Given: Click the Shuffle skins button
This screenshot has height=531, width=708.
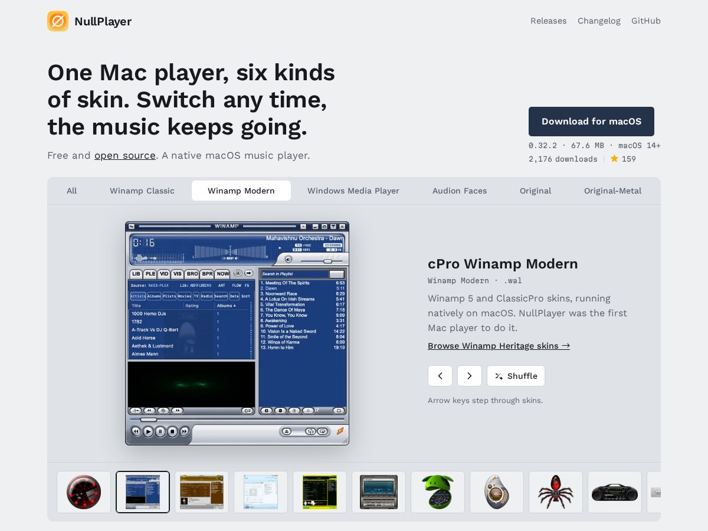Looking at the screenshot, I should click(516, 376).
